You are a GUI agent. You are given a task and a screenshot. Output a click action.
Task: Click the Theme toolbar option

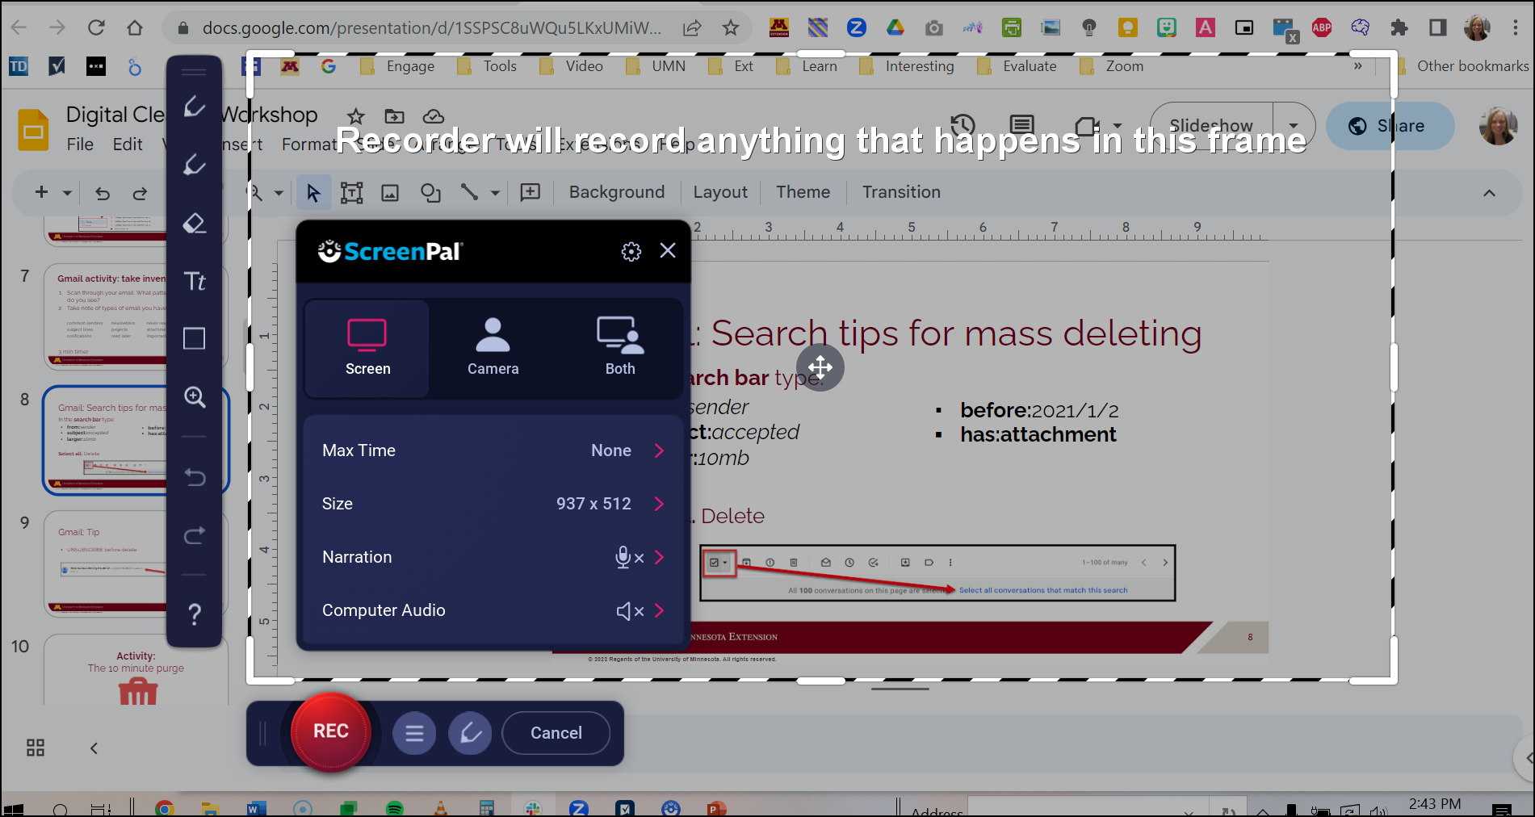[803, 192]
